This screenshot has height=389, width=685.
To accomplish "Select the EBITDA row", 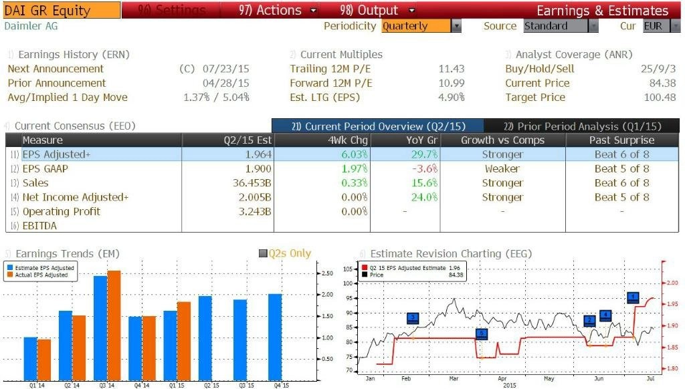I will [342, 226].
